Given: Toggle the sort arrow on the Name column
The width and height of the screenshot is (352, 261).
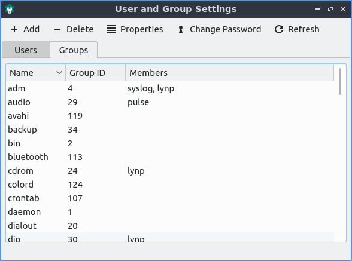Looking at the screenshot, I should [x=59, y=73].
